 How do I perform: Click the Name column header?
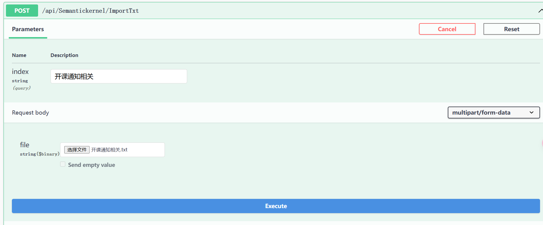point(19,55)
